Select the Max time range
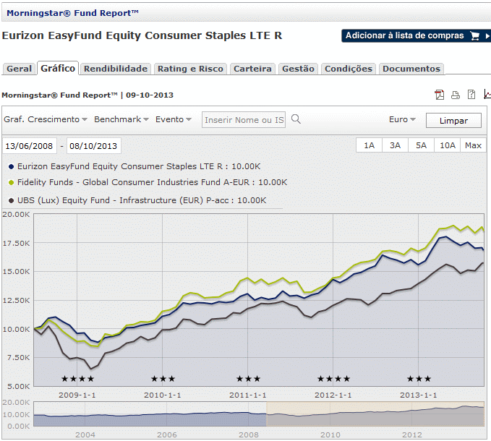Image resolution: width=491 pixels, height=441 pixels. [x=473, y=145]
